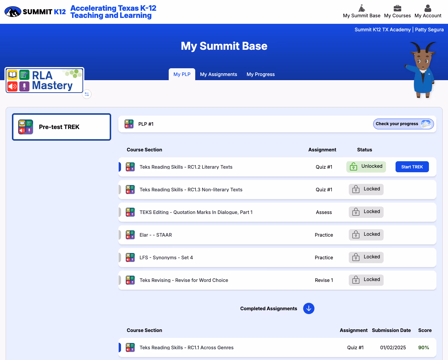Click the Status column header
Viewport: 448px width, 360px height.
tap(365, 150)
